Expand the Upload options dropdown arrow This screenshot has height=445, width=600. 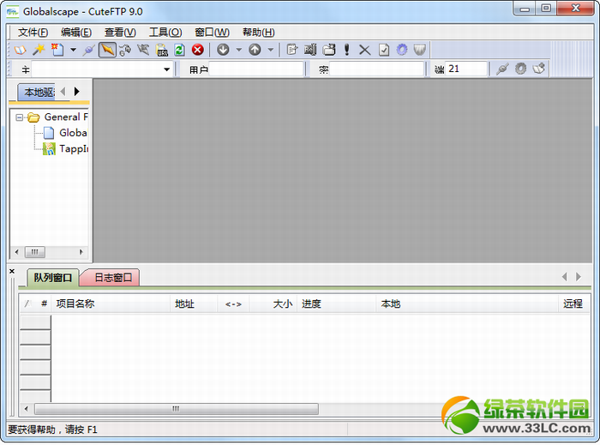point(271,50)
